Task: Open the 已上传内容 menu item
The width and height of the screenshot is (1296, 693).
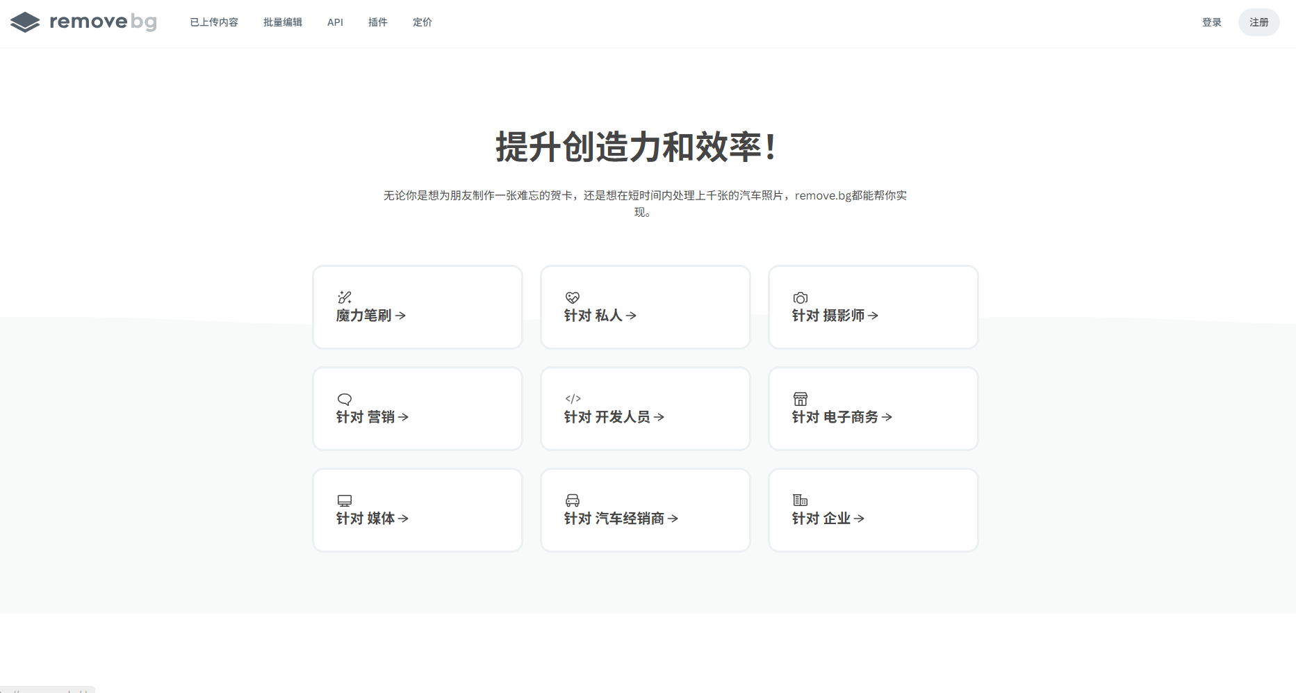Action: (x=214, y=22)
